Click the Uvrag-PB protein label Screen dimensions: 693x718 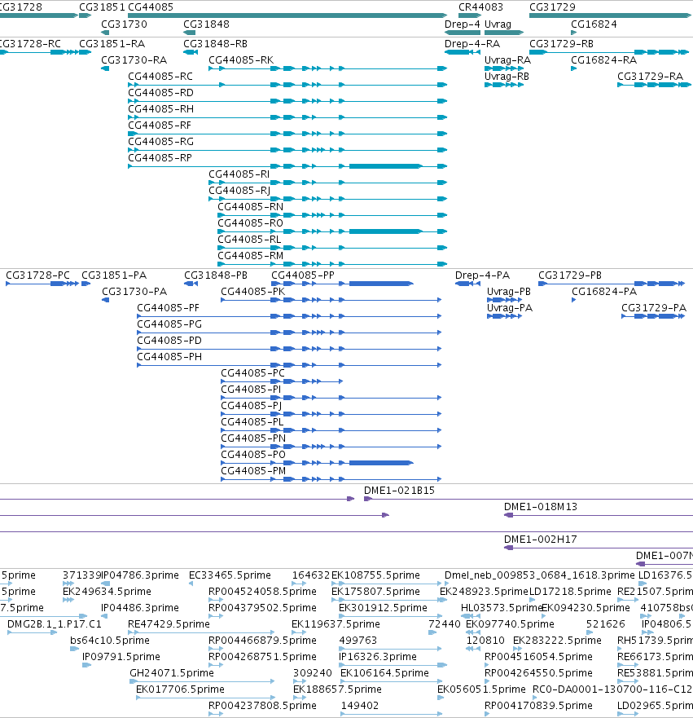pos(509,292)
